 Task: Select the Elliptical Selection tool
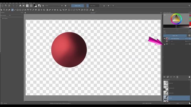point(72,10)
